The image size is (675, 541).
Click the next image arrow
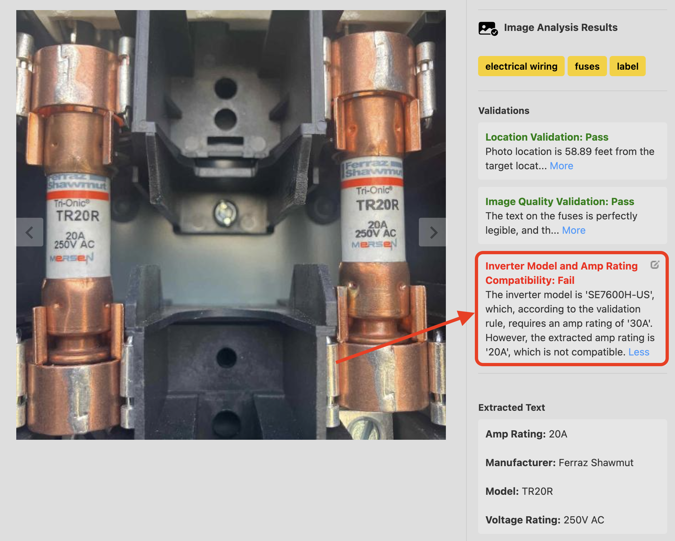pyautogui.click(x=433, y=232)
